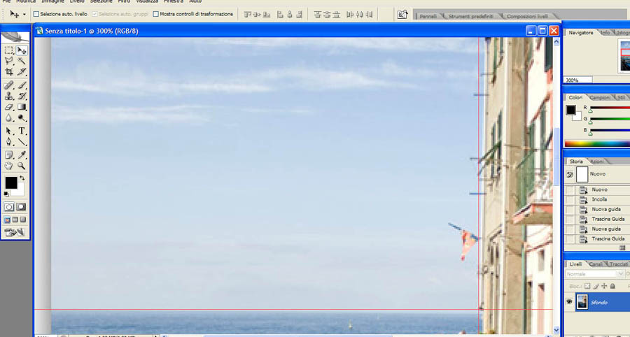Open the blend mode dropdown showing Normale
Screen dimensions: 630x337
[x=595, y=274]
